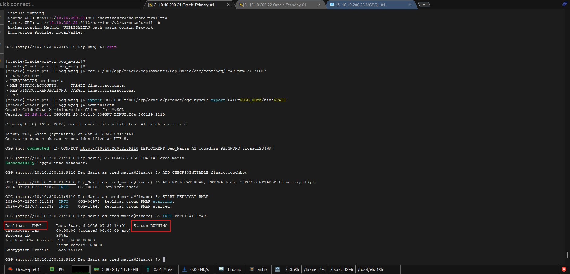
Task: Open the URL in the current prompt 7>
Action: (x=47, y=259)
